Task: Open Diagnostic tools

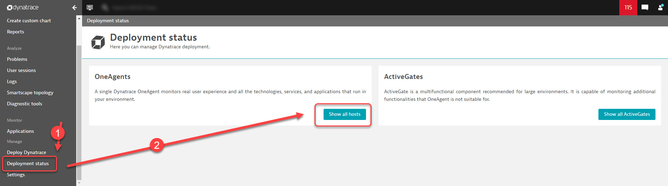Action: [x=24, y=104]
